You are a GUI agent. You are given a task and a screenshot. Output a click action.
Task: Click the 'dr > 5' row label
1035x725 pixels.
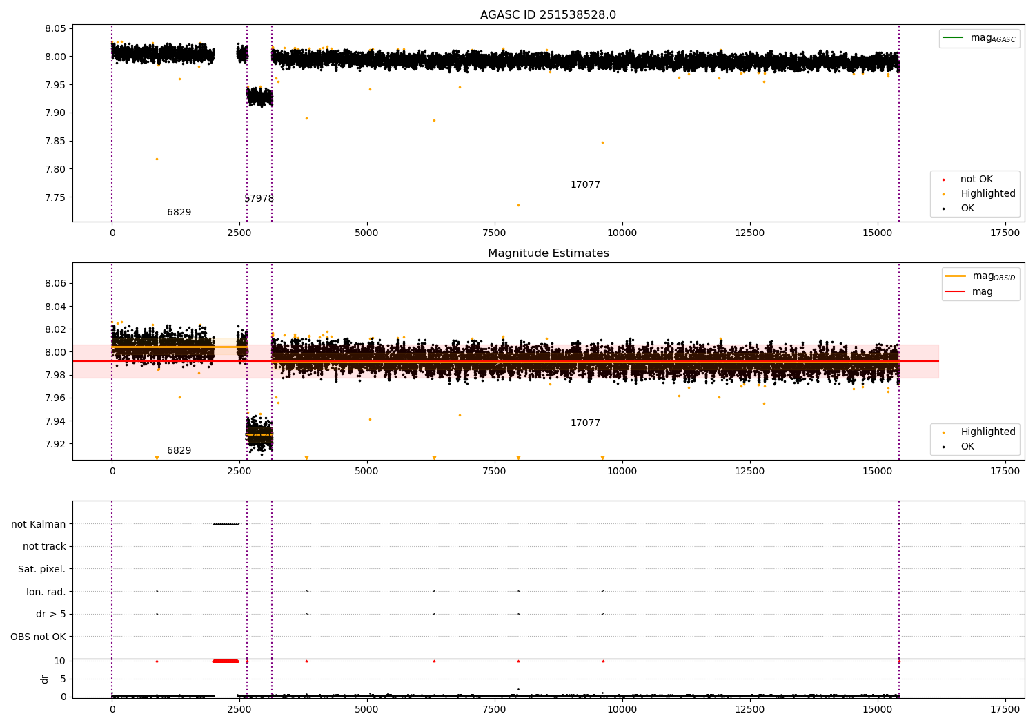50,614
